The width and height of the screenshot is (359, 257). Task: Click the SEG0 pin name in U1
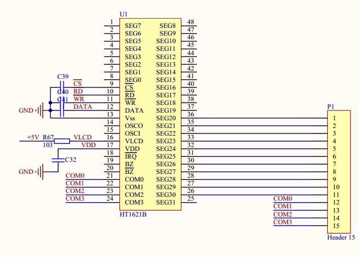(133, 80)
